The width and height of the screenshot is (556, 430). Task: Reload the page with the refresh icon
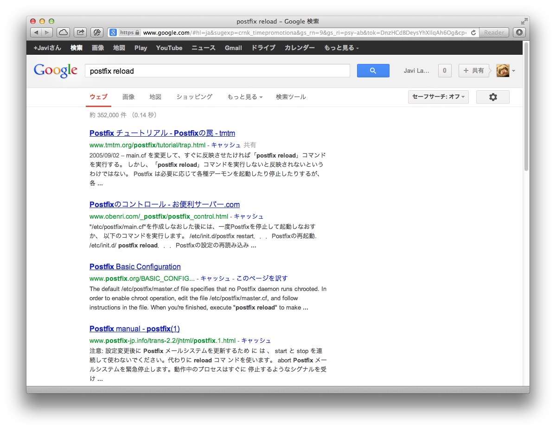pyautogui.click(x=473, y=32)
